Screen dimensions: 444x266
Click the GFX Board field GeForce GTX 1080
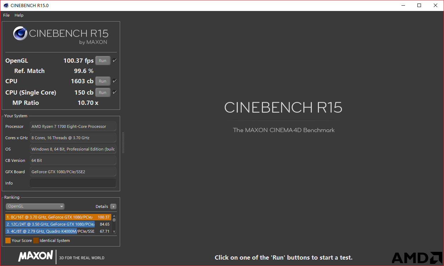[x=73, y=172]
